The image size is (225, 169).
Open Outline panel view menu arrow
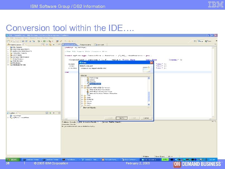(54, 113)
